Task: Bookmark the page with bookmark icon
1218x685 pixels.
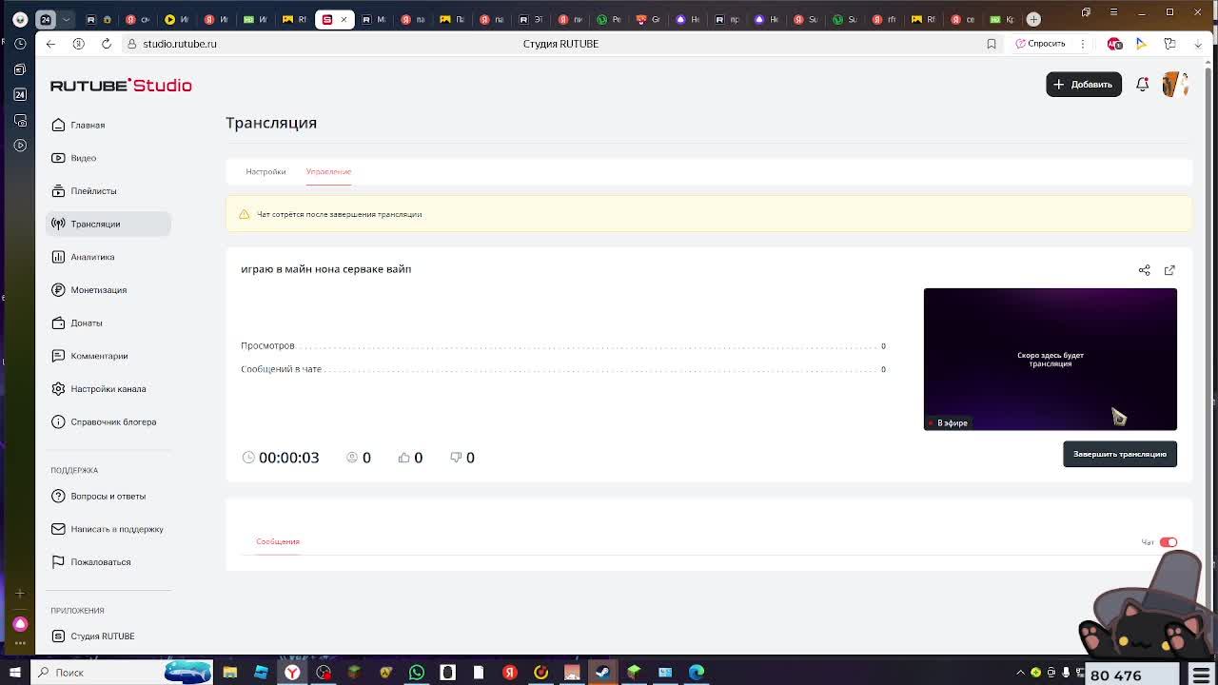Action: pos(992,44)
